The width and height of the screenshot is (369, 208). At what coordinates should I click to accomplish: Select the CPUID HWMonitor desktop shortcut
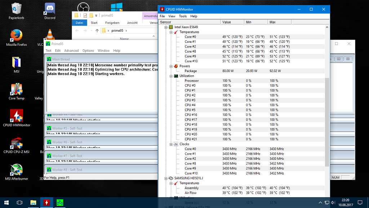tap(17, 118)
